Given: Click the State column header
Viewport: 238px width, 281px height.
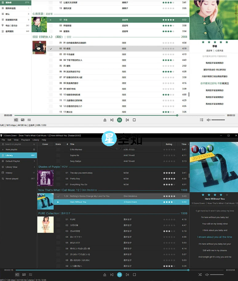Looking at the screenshot, I should pos(58,144).
